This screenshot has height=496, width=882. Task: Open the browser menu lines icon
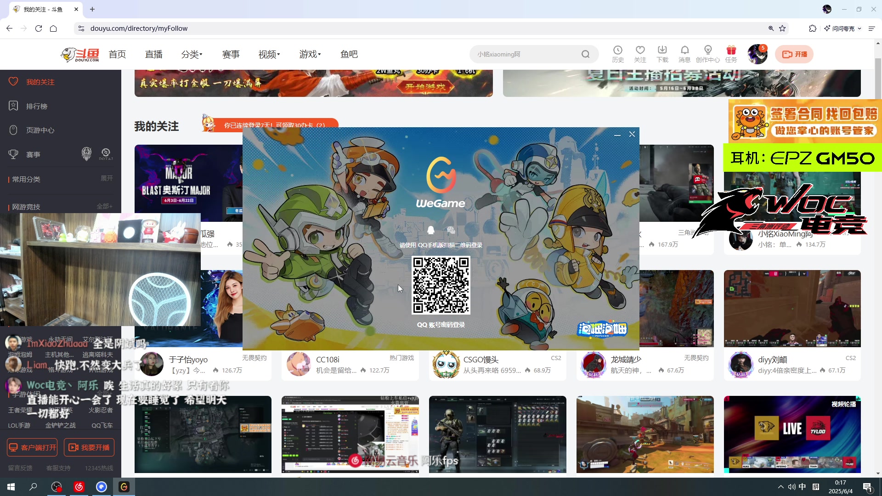pos(871,28)
